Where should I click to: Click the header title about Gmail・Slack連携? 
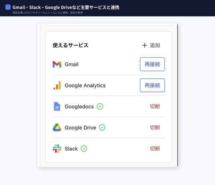66,7
